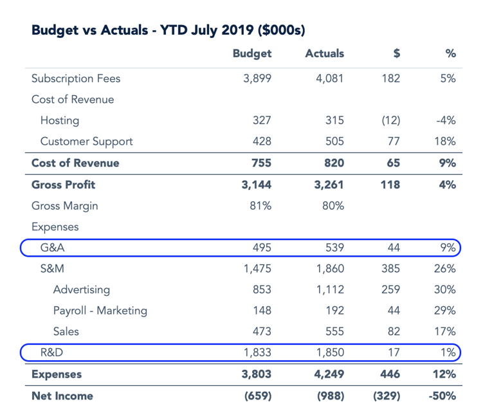Select the bold Cost of Revenue total label
483x413 pixels.
click(x=75, y=163)
